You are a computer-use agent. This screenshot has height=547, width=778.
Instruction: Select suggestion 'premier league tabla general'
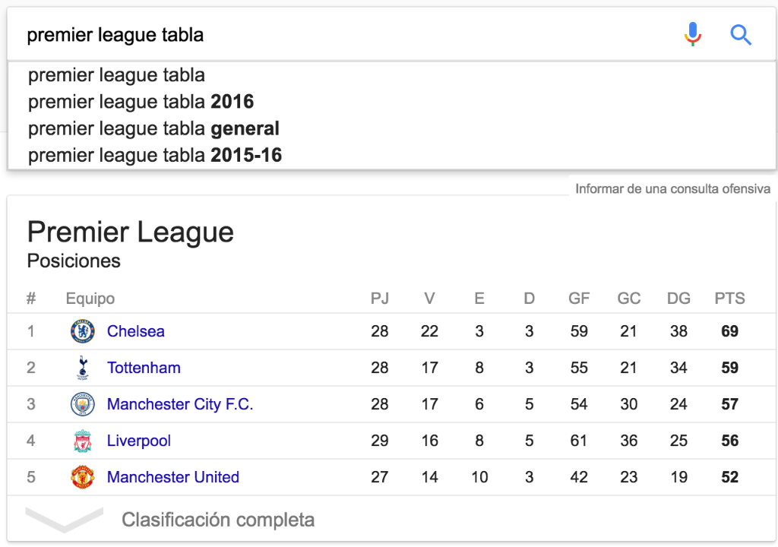click(153, 128)
